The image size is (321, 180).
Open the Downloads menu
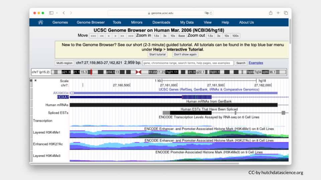(161, 22)
